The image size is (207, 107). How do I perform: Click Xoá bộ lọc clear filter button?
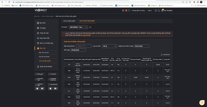[165, 55]
